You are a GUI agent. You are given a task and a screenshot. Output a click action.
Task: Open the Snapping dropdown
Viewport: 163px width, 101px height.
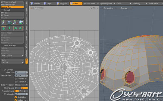click(x=140, y=4)
